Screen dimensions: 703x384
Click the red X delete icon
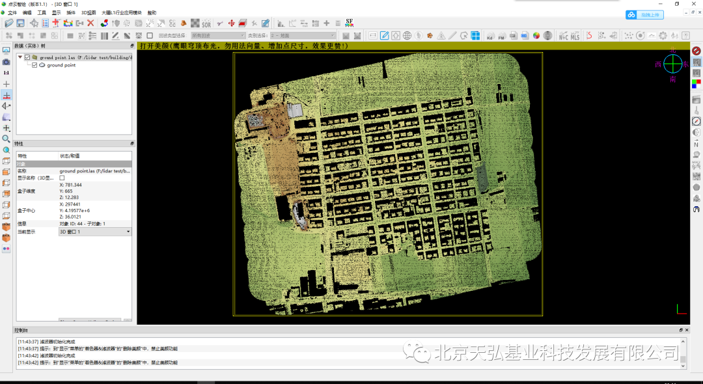click(90, 23)
